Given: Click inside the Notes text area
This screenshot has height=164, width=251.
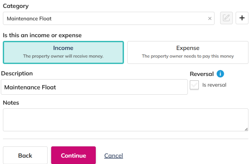Looking at the screenshot, I should click(x=126, y=120).
